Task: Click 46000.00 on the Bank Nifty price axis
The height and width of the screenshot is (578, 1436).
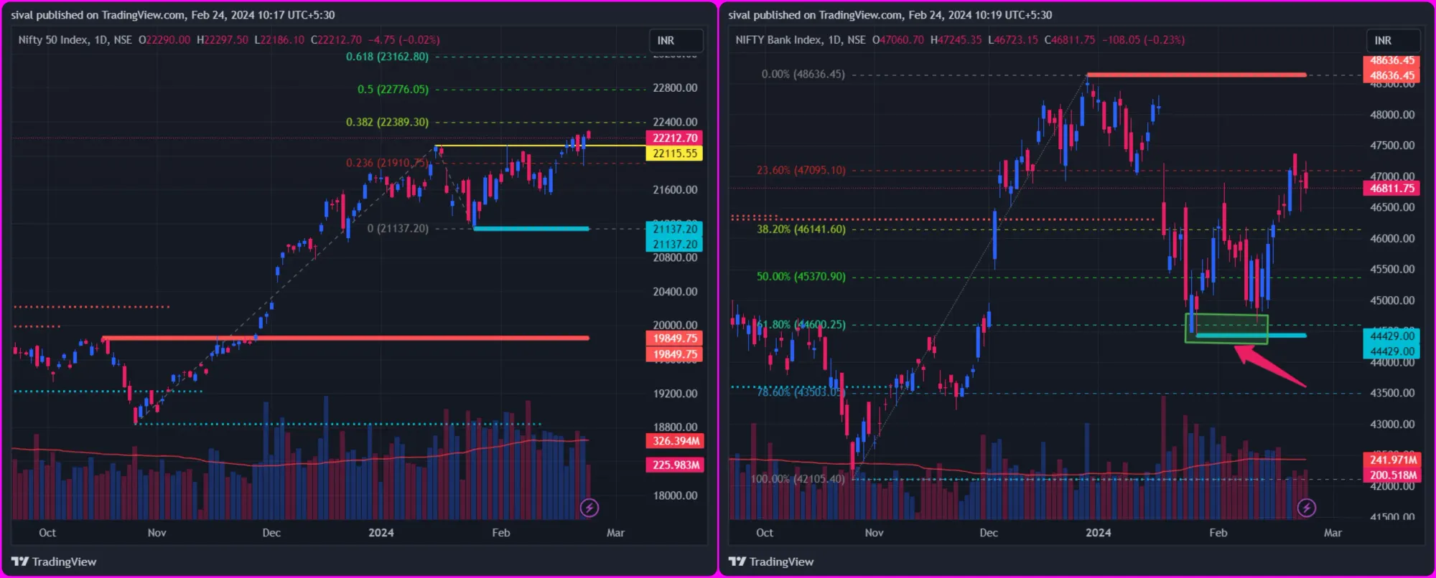Action: coord(1392,239)
